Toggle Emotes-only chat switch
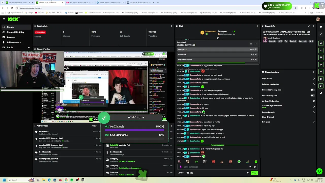 tap(313, 95)
